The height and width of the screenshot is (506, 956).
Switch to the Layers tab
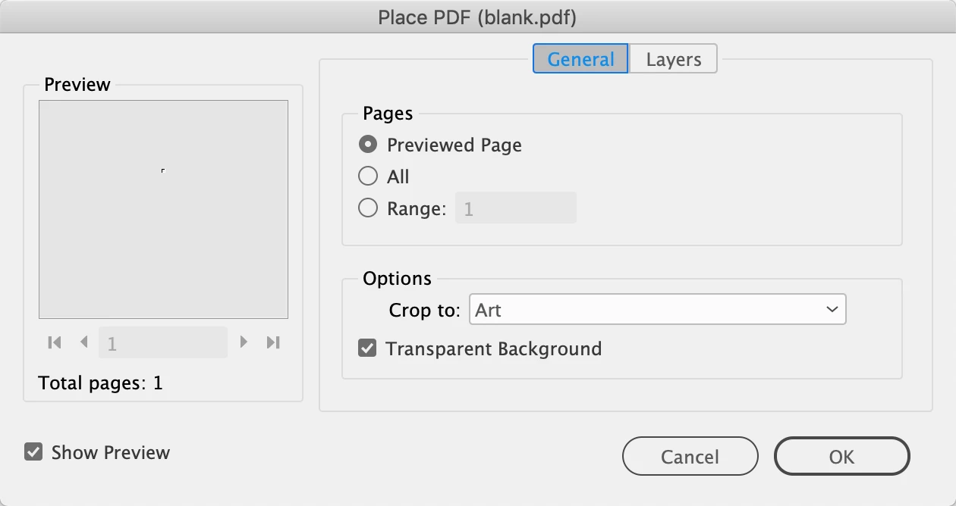click(673, 59)
